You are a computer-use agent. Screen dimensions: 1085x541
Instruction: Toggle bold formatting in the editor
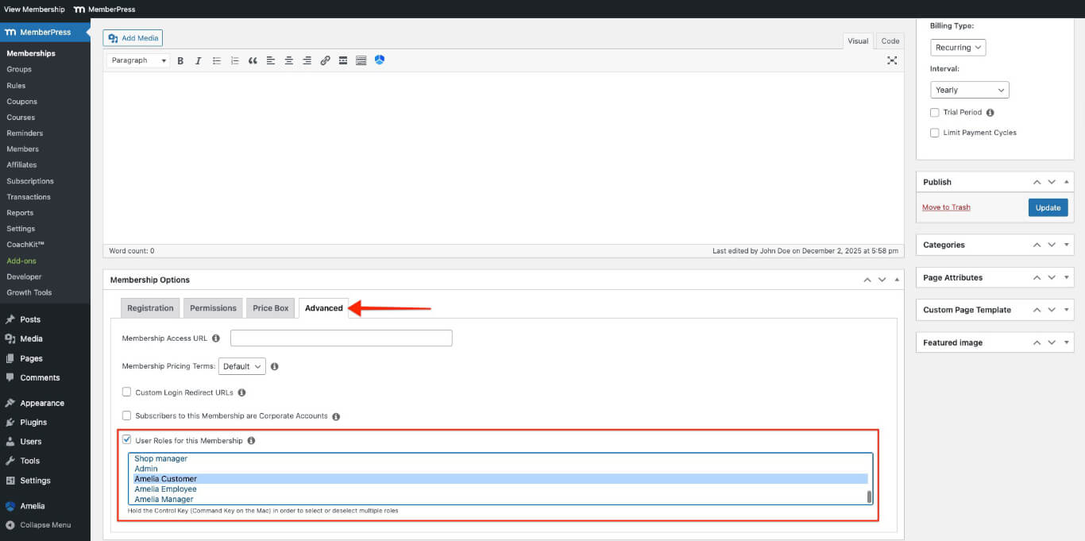point(180,60)
